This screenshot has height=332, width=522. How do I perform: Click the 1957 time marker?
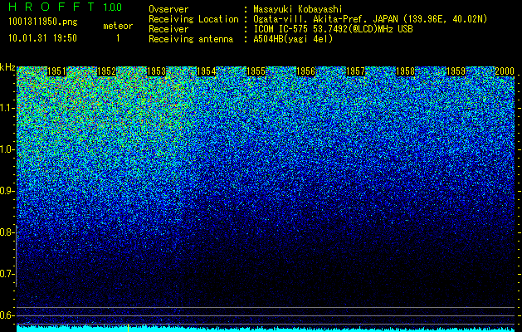tap(355, 71)
